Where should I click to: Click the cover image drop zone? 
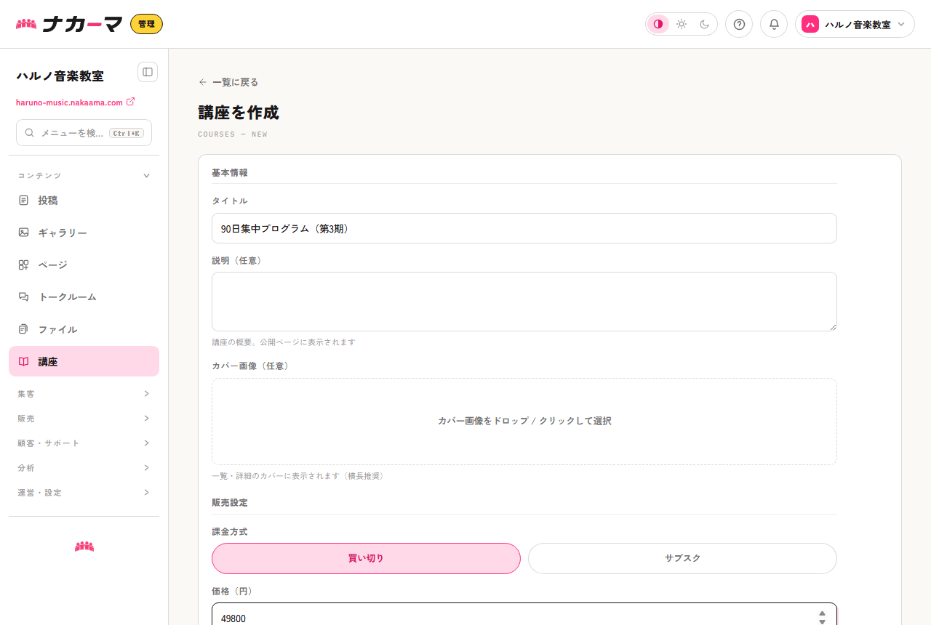(524, 422)
